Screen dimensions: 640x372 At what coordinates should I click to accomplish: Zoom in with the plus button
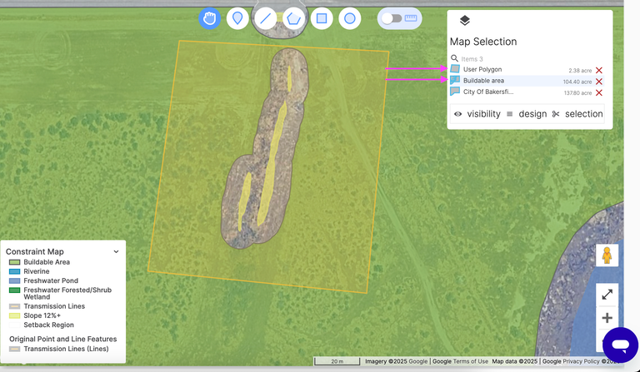coord(607,318)
